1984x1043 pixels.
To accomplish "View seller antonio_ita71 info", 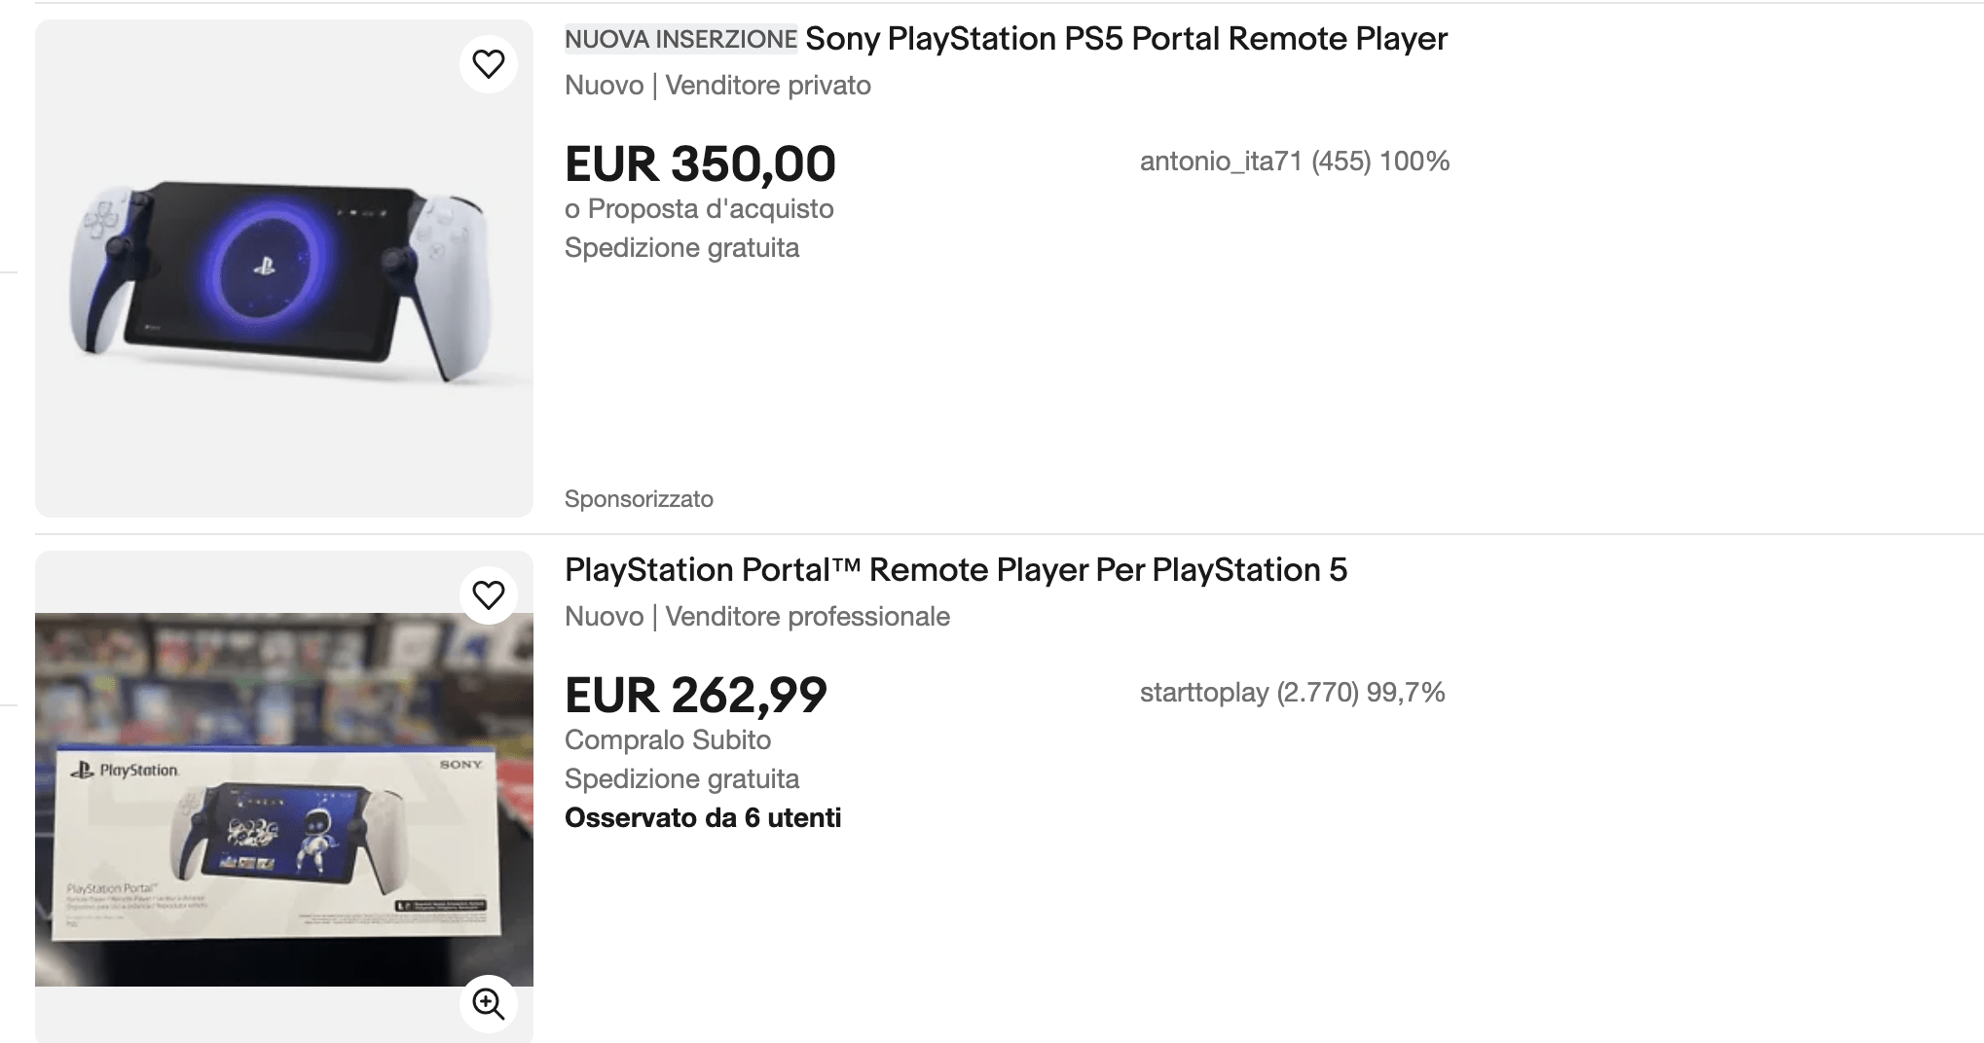I will [x=1294, y=162].
